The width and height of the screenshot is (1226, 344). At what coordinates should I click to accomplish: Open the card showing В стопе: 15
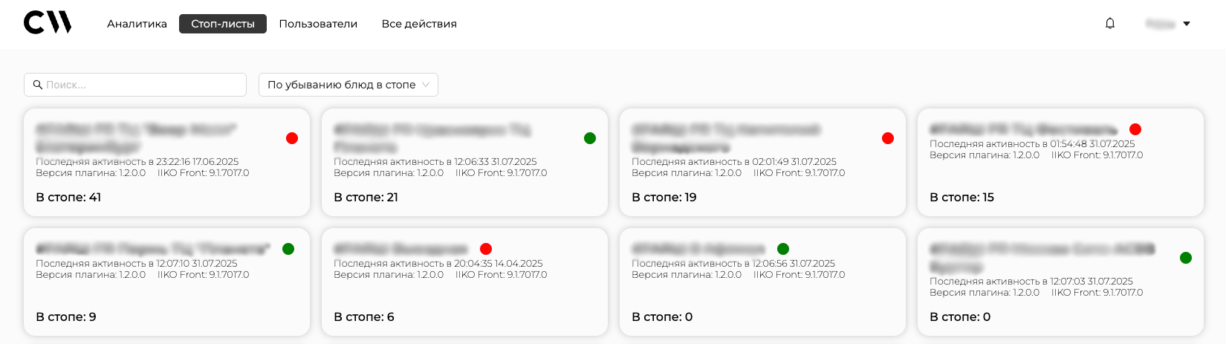click(x=1060, y=163)
